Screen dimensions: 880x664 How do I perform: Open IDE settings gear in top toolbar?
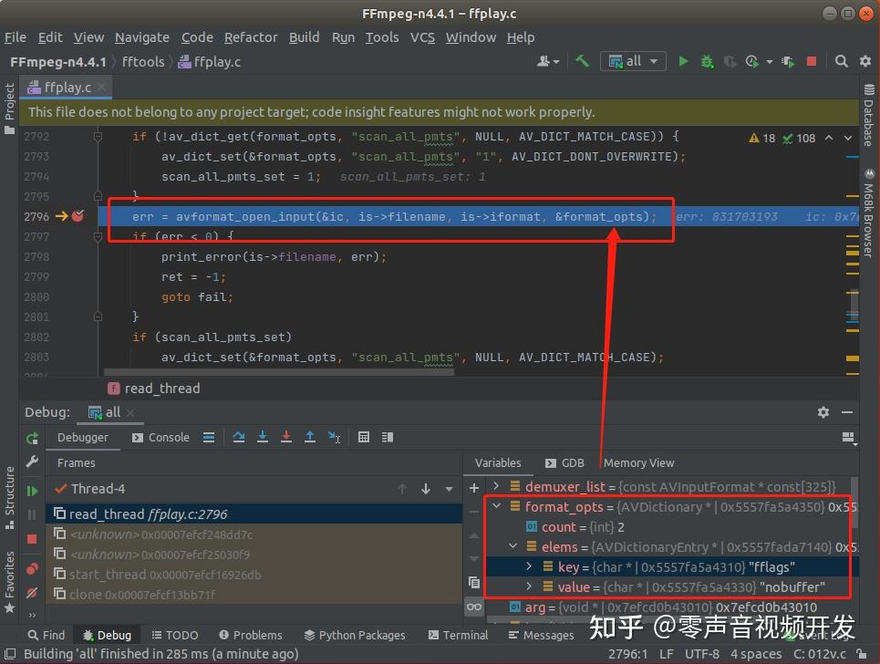[865, 61]
